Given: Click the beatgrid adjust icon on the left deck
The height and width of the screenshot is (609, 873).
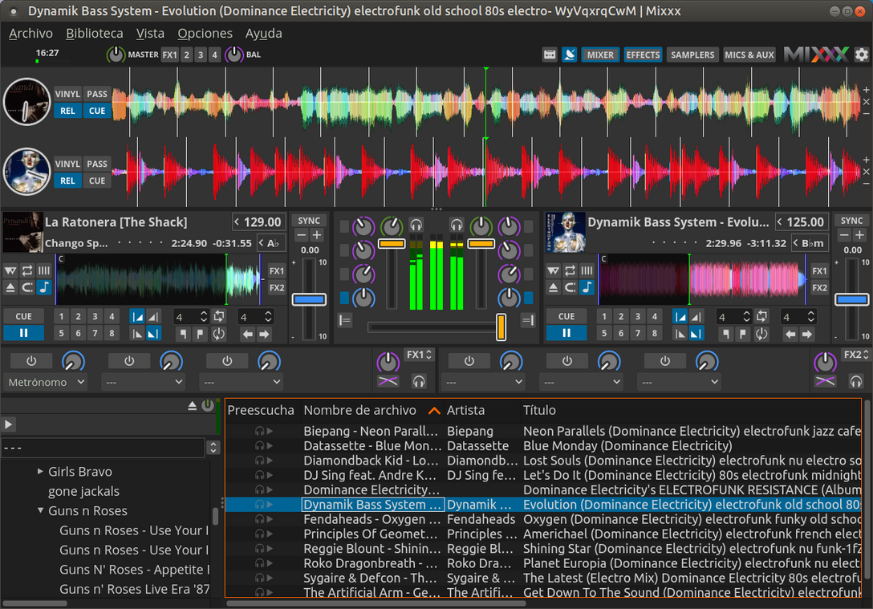Looking at the screenshot, I should pos(43,271).
